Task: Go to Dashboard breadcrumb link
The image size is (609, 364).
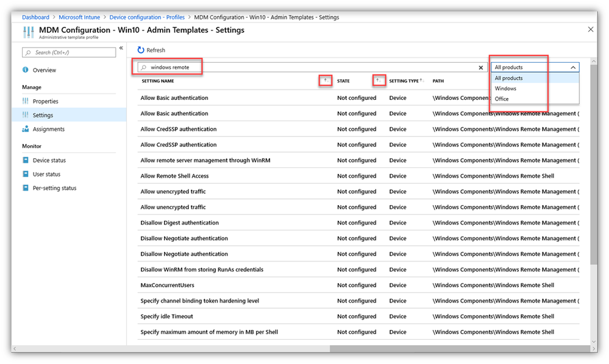Action: [36, 17]
